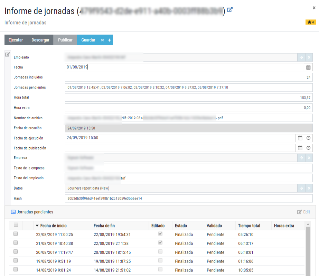The height and width of the screenshot is (276, 319).
Task: Select row 22/08/2019 11:00:25 checkbox
Action: tap(16, 234)
